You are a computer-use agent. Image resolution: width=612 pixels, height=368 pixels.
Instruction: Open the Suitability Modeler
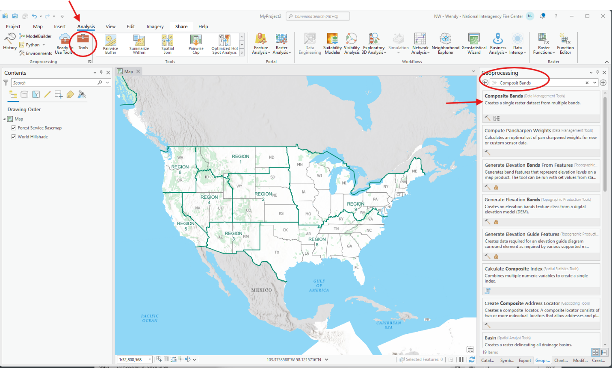click(332, 44)
